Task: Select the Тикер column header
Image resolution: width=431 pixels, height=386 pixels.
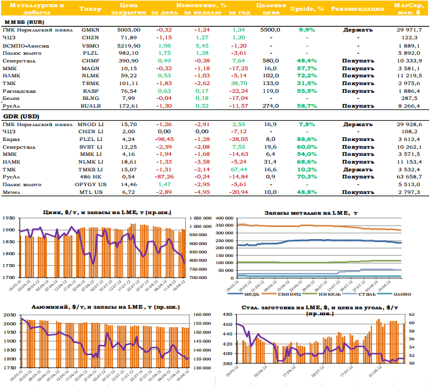Action: click(x=90, y=9)
